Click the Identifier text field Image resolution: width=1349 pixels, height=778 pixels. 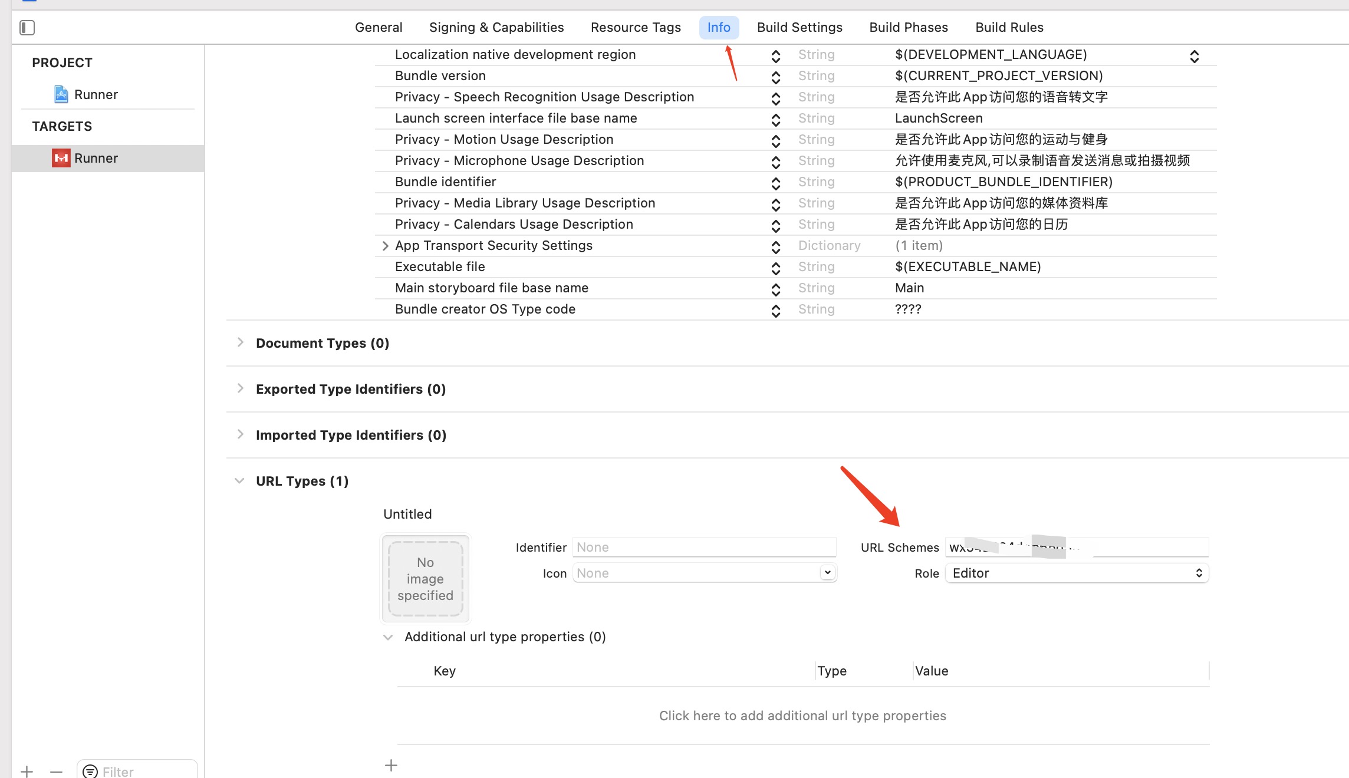pyautogui.click(x=704, y=547)
